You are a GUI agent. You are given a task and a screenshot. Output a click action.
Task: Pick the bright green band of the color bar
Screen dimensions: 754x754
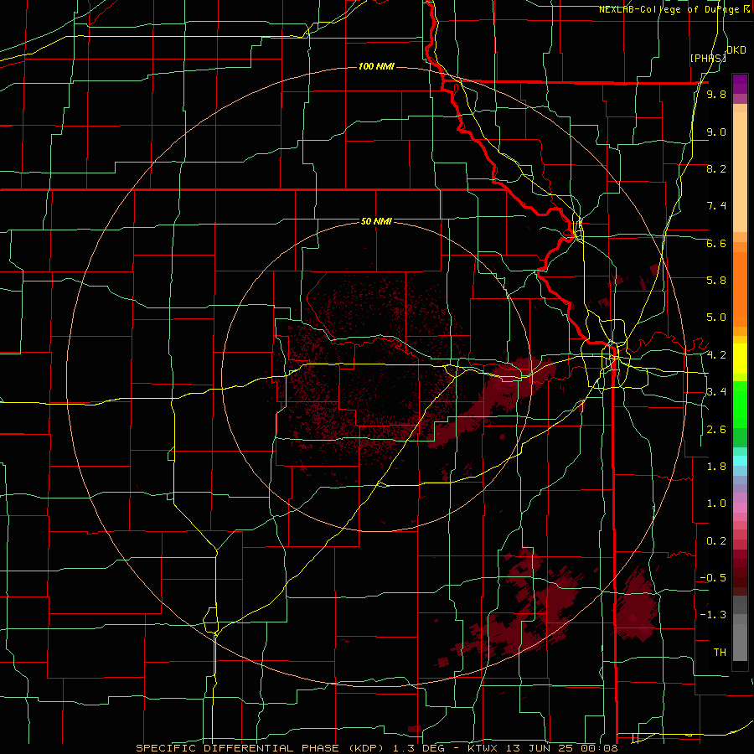[x=740, y=405]
